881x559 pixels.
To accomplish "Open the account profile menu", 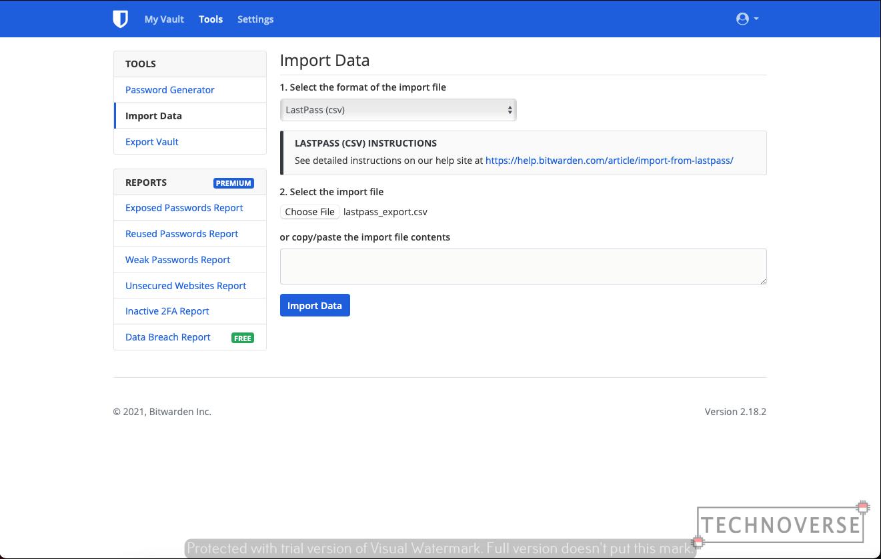I will (747, 19).
